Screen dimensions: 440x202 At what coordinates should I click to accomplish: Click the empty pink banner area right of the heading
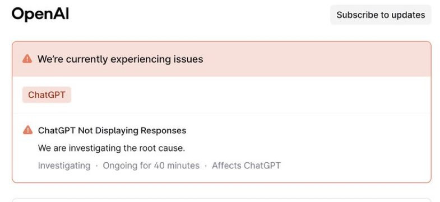pyautogui.click(x=317, y=59)
